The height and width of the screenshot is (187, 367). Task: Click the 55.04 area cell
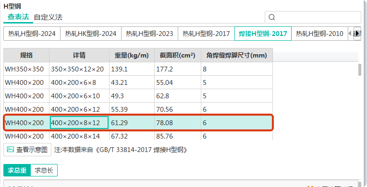point(178,82)
